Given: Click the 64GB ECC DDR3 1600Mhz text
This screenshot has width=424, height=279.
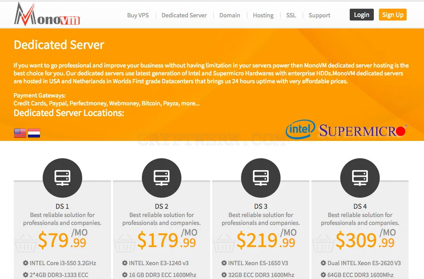Looking at the screenshot, I should pos(360,275).
